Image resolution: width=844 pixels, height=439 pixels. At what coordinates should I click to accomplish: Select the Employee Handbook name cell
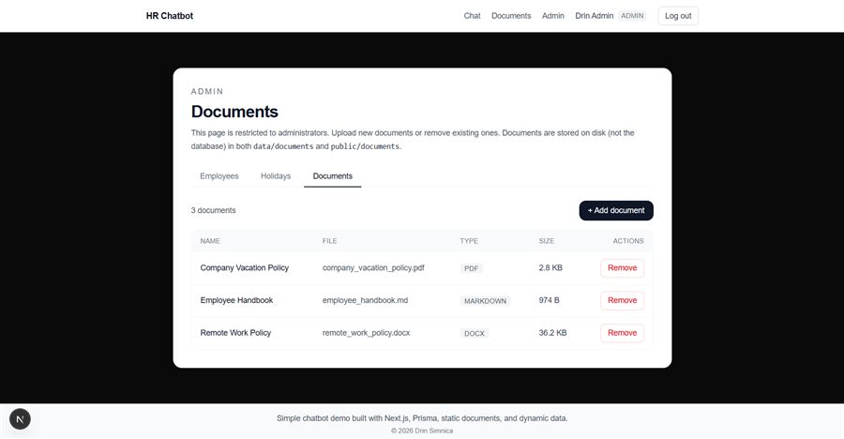click(236, 300)
